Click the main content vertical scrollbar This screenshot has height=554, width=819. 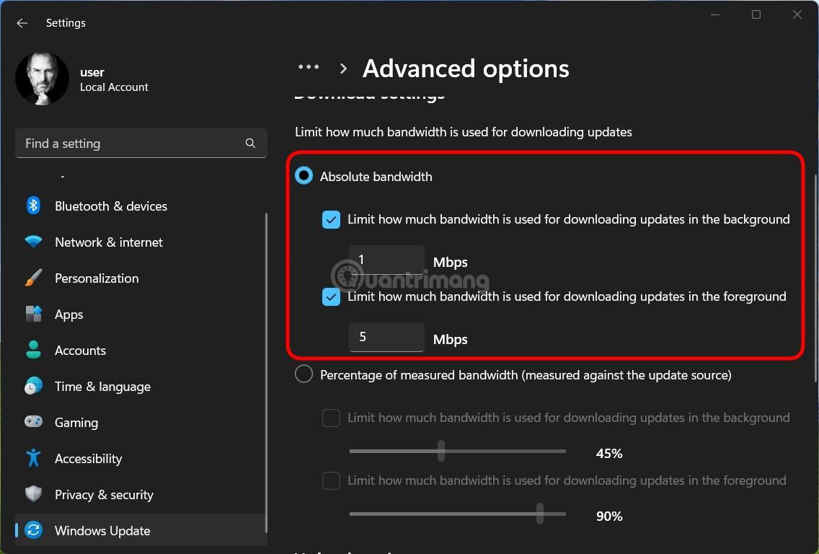tap(815, 278)
